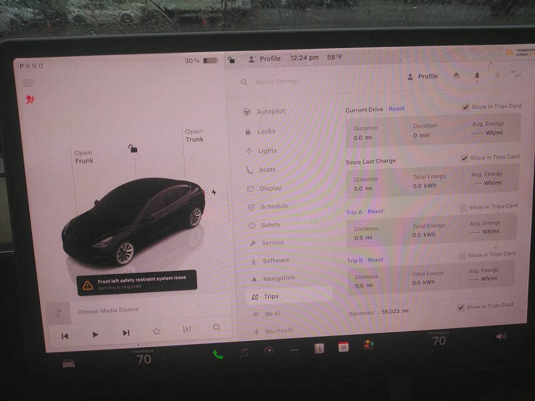Open Software settings

(270, 261)
